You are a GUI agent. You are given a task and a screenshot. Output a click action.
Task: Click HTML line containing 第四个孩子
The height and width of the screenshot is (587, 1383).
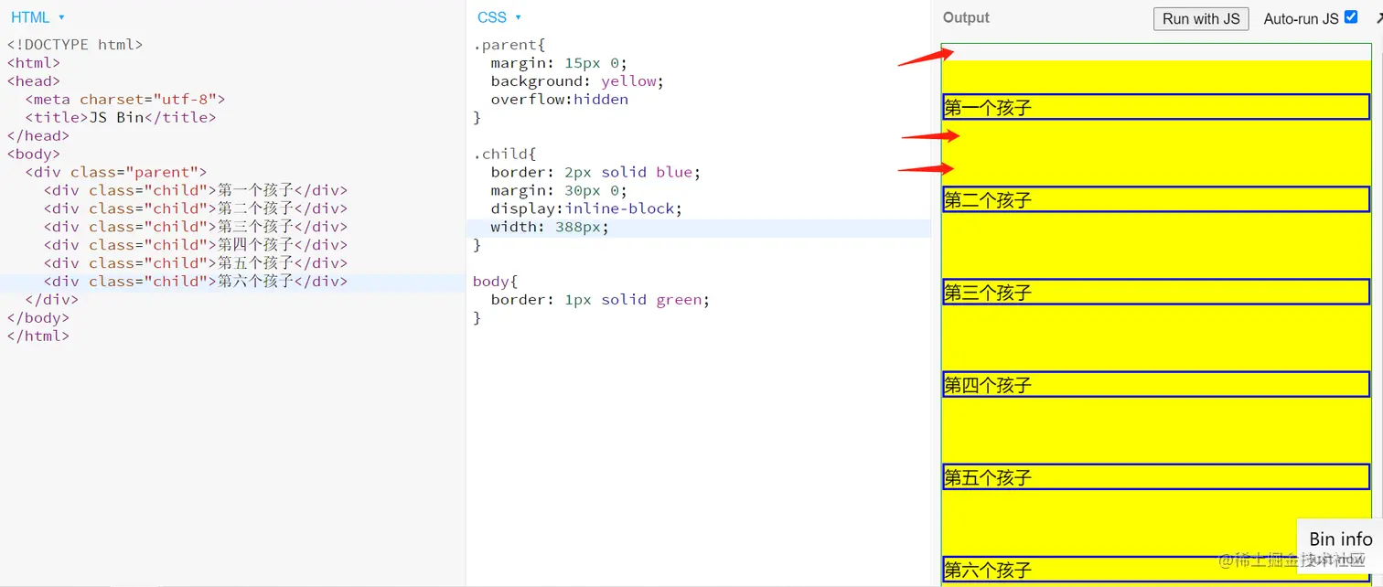195,245
